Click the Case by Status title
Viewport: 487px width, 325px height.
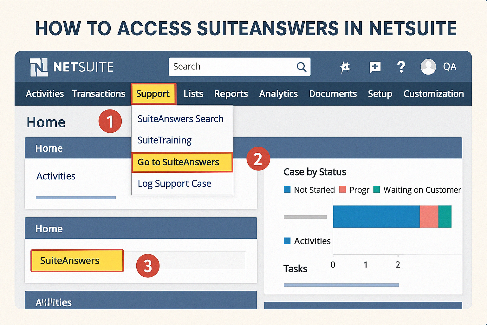(x=315, y=172)
